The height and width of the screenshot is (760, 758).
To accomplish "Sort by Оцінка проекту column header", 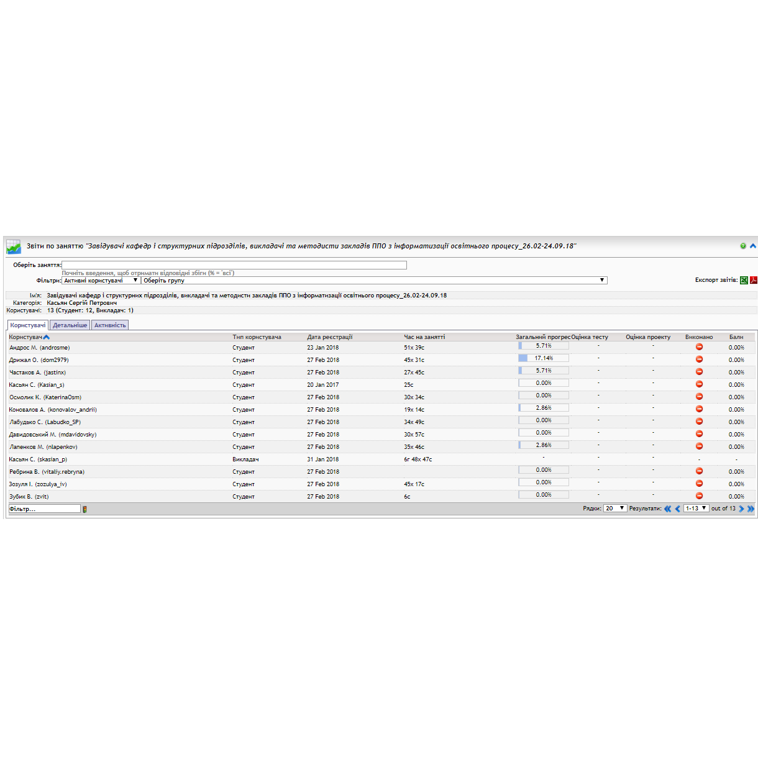I will pos(648,337).
